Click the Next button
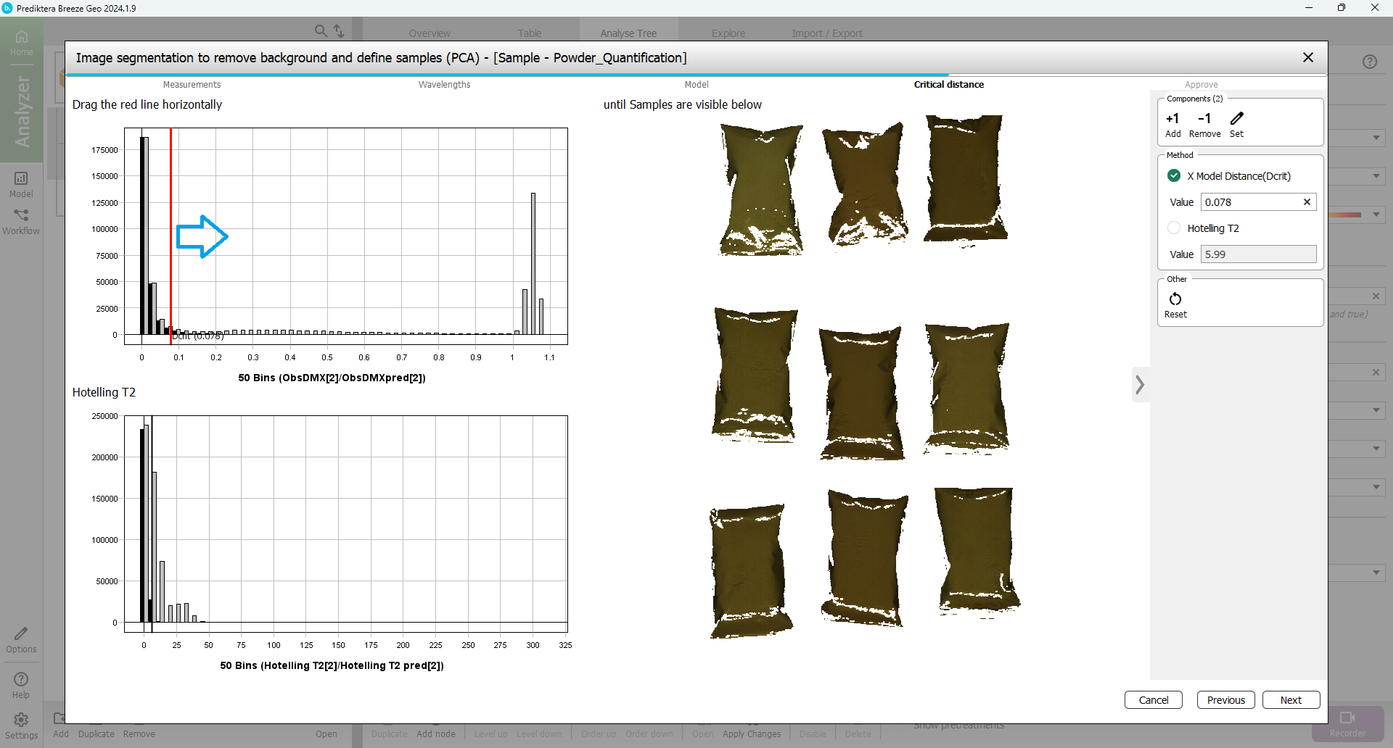The width and height of the screenshot is (1393, 748). (x=1291, y=700)
